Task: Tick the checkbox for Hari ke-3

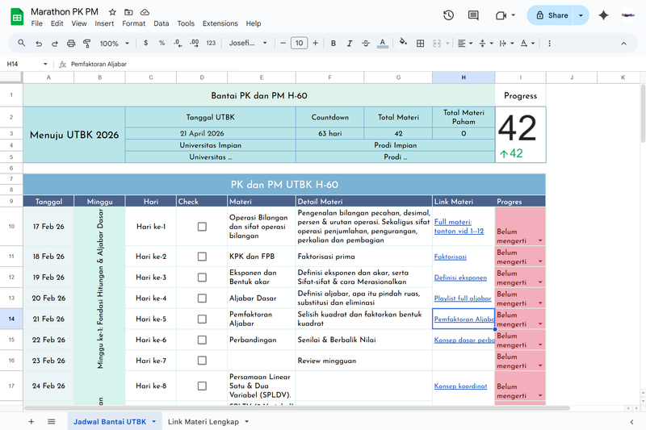Action: tap(202, 278)
